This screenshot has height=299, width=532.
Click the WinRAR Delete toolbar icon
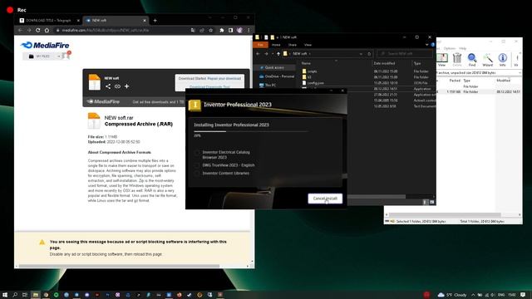(x=457, y=60)
